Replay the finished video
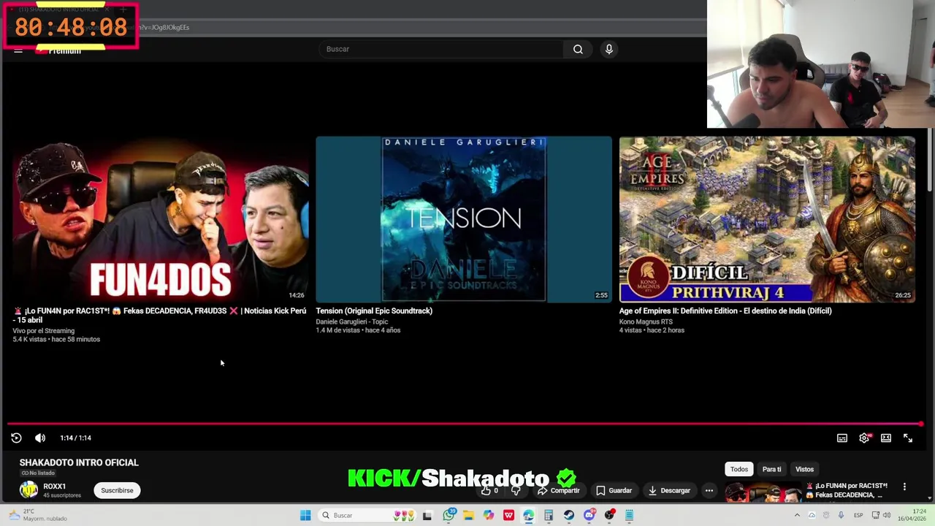This screenshot has height=526, width=935. (x=16, y=438)
